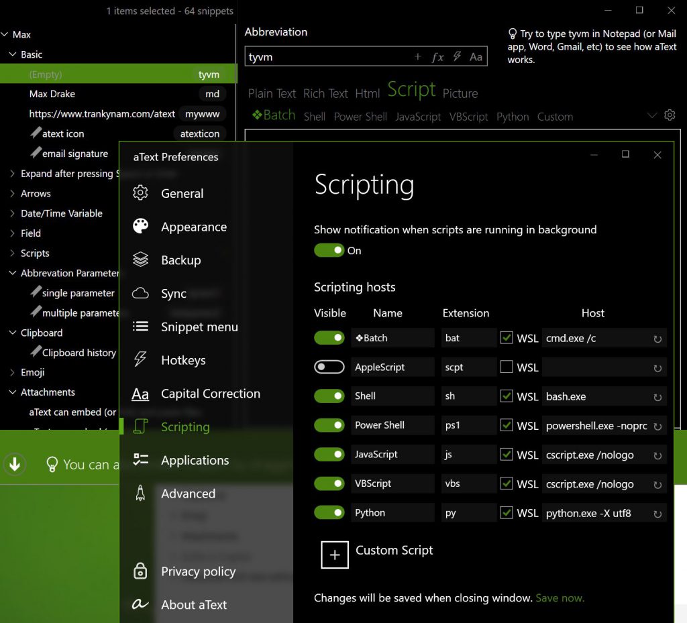Collapse the Basic folder
687x623 pixels.
pos(13,54)
